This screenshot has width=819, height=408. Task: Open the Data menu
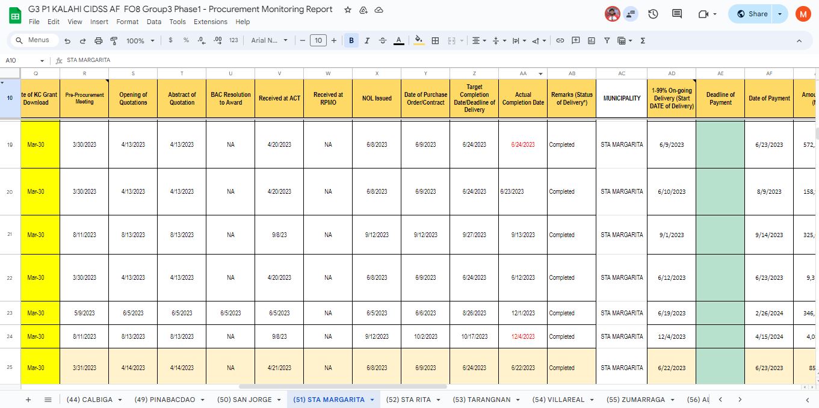(x=154, y=22)
